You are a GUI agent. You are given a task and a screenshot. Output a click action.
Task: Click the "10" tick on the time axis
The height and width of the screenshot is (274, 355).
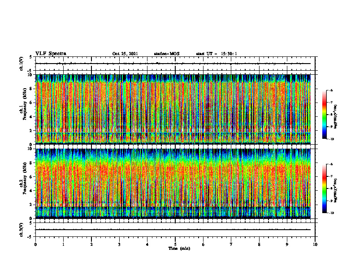pos(315,244)
